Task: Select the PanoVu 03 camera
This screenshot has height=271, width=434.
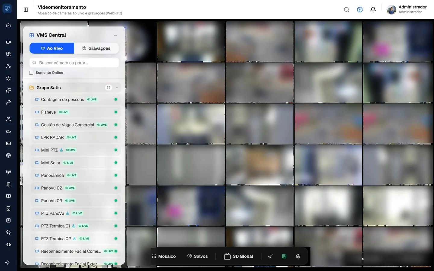Action: pos(76,201)
